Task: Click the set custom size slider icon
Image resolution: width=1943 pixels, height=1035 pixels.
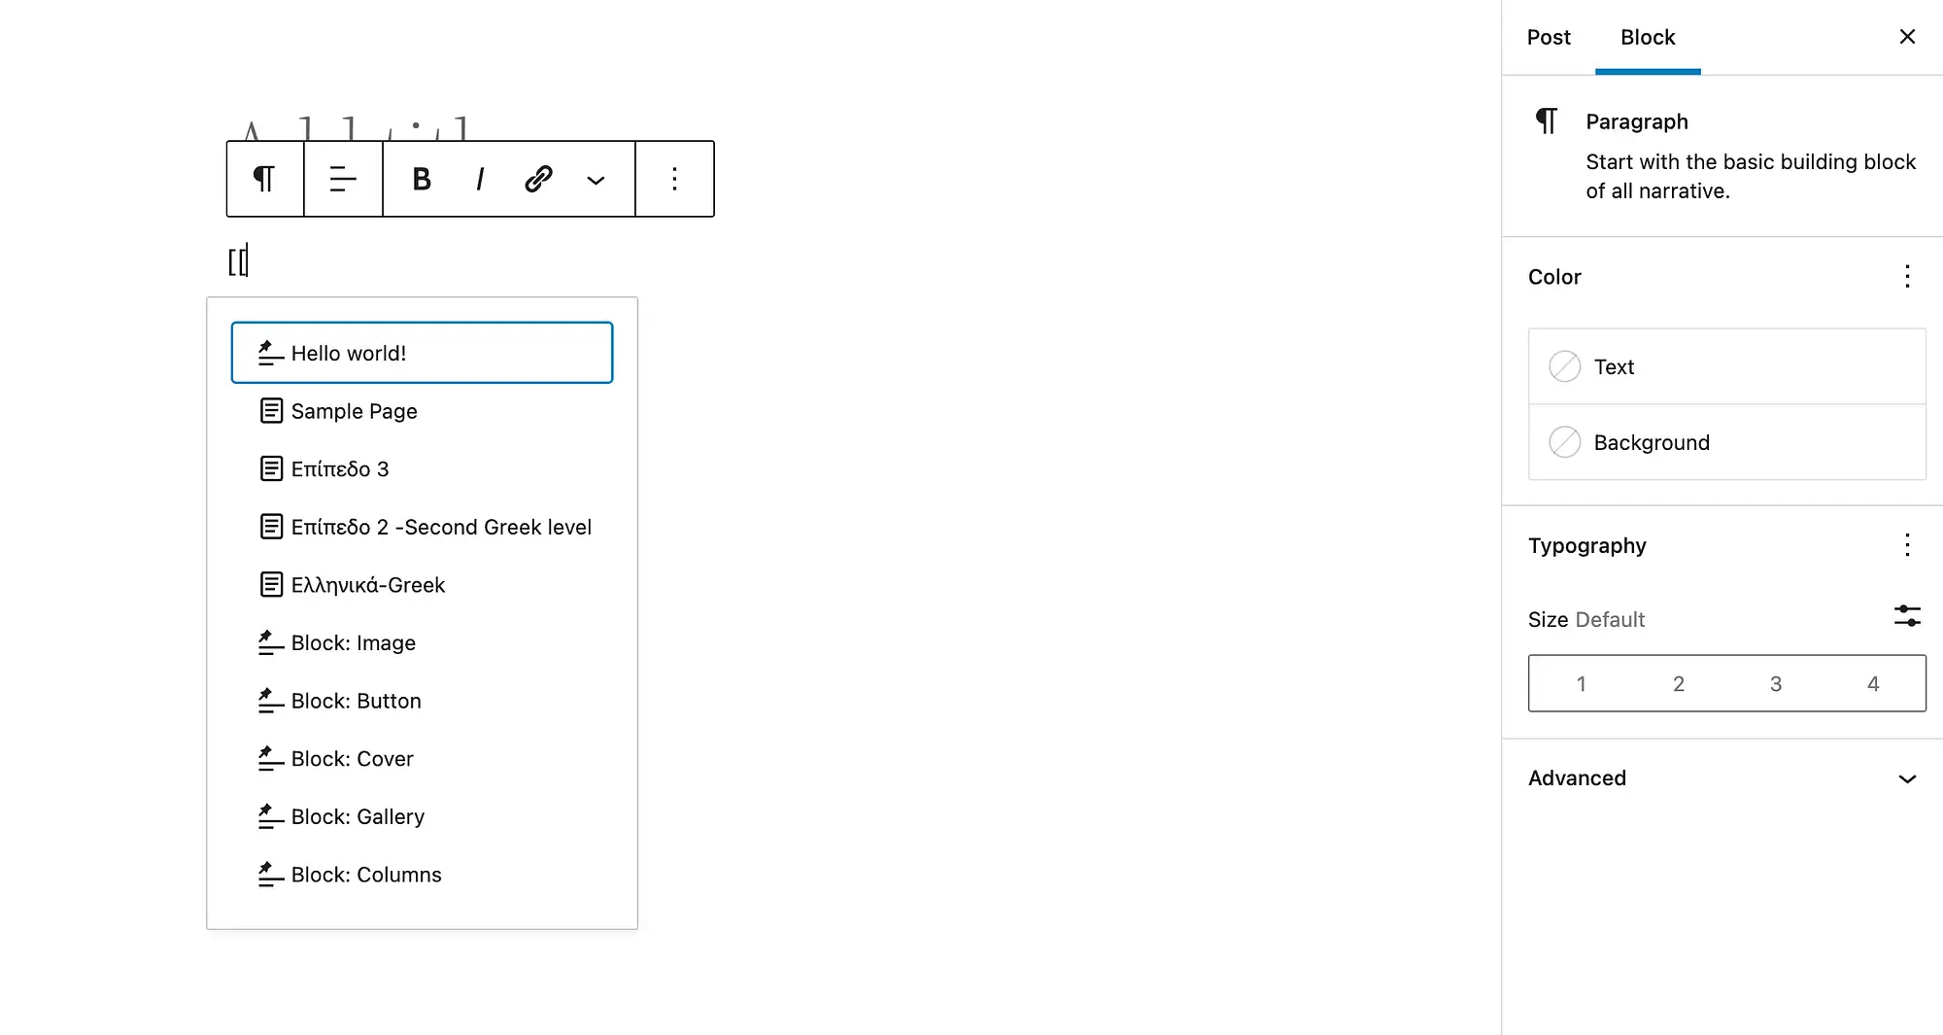Action: [x=1907, y=616]
